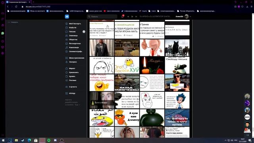Screen dimensions: 254x143
Task: Open the yellow creature with Arabic text
Action: 102,118
